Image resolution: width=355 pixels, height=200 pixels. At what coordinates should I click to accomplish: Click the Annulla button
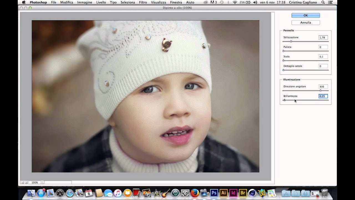(305, 22)
